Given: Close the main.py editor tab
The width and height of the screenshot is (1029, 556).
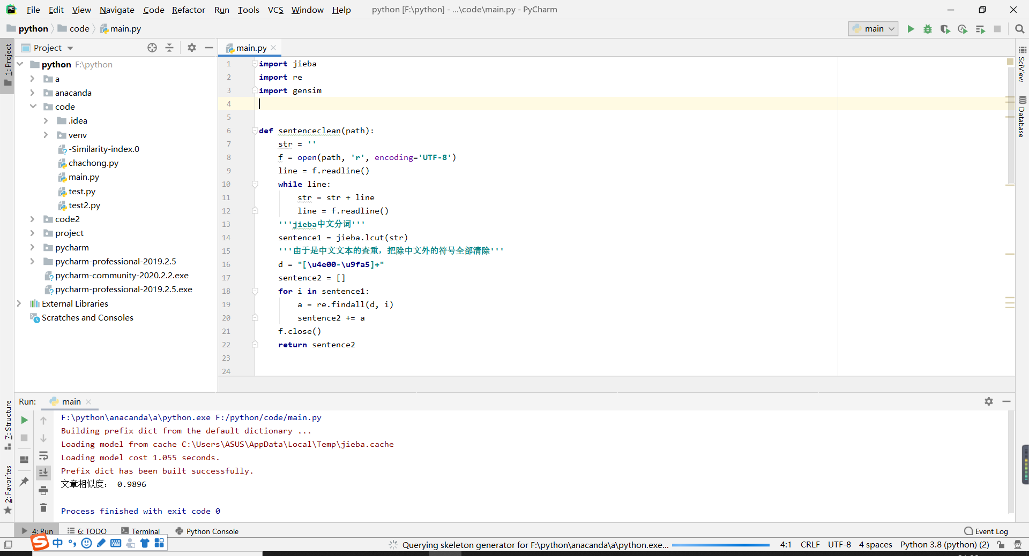Looking at the screenshot, I should (x=274, y=48).
